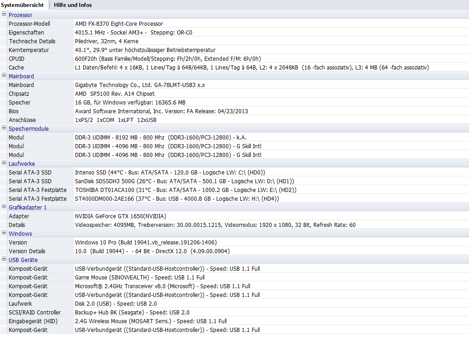Select the Prozessor group header text
The height and width of the screenshot is (337, 469).
tap(20, 15)
